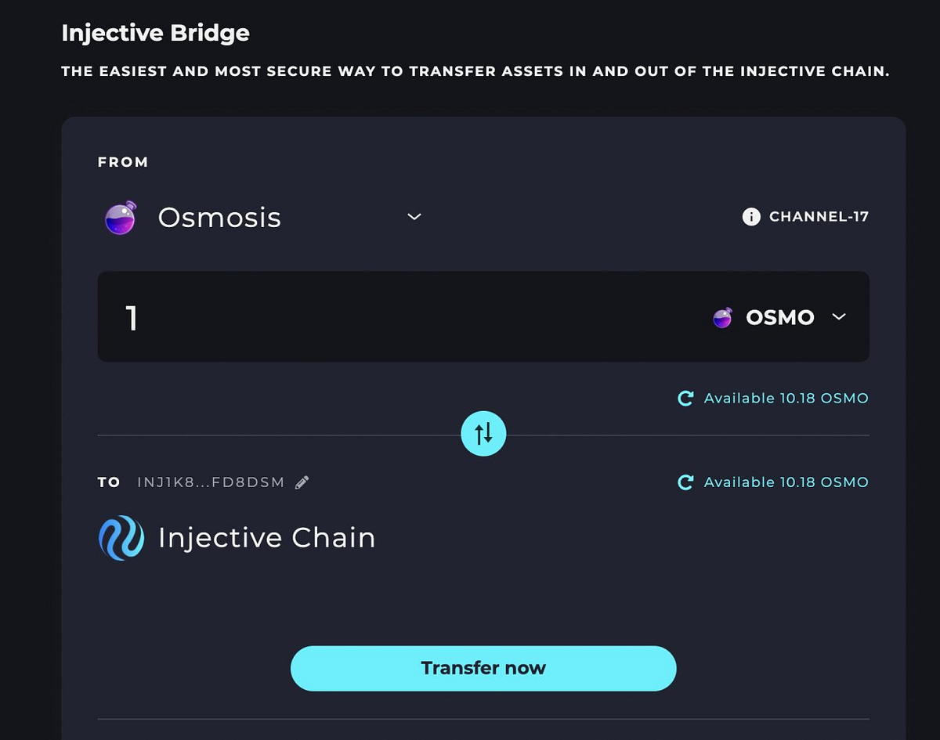This screenshot has height=740, width=940.
Task: Click Available 10.18 OSMO under the amount field
Action: pyautogui.click(x=786, y=399)
